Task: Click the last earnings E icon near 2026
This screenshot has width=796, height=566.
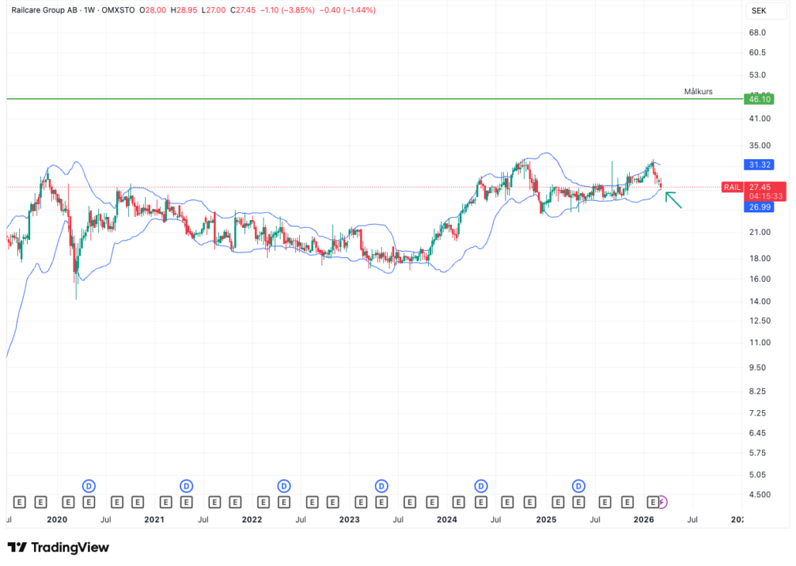Action: [652, 502]
